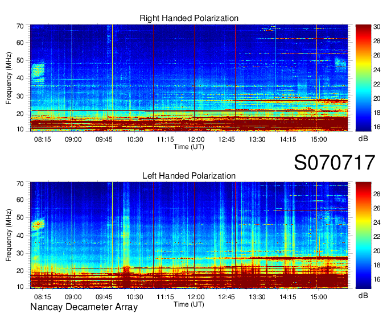Click the 50 MHz tick on Right Handed plot
This screenshot has width=387, height=314.
[20, 61]
